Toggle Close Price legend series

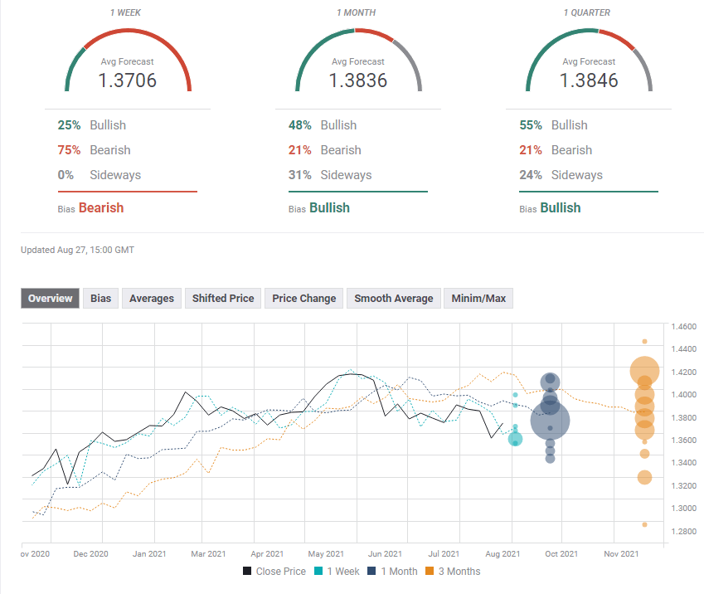[x=274, y=571]
